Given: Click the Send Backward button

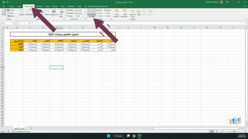Looking at the screenshot, I should point(125,13).
